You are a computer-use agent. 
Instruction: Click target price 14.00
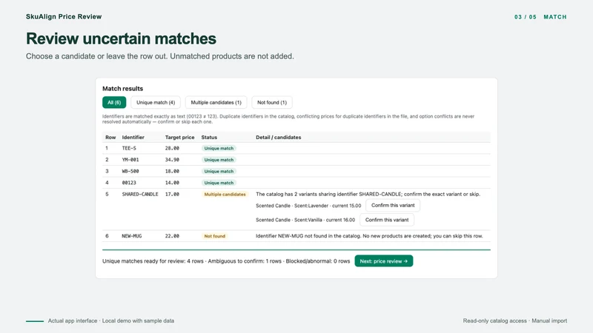click(x=172, y=183)
